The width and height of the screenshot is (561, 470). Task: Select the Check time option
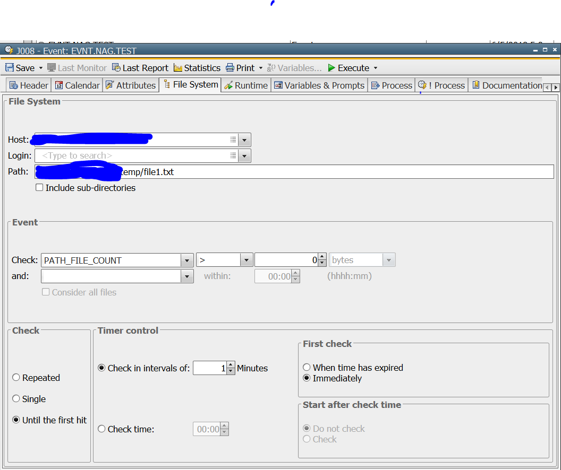pyautogui.click(x=101, y=429)
